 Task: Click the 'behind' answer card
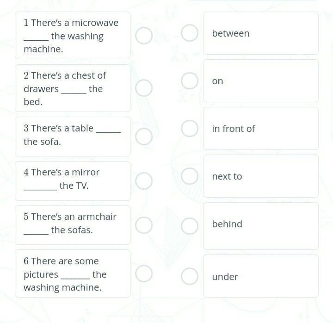(260, 225)
